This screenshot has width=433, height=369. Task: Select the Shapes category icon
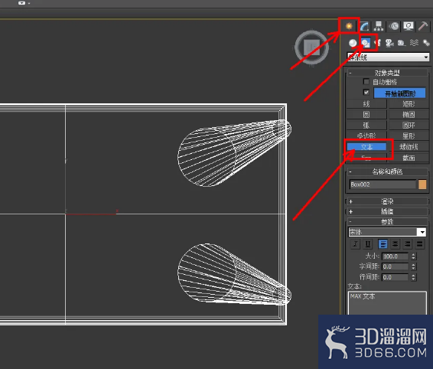[366, 43]
